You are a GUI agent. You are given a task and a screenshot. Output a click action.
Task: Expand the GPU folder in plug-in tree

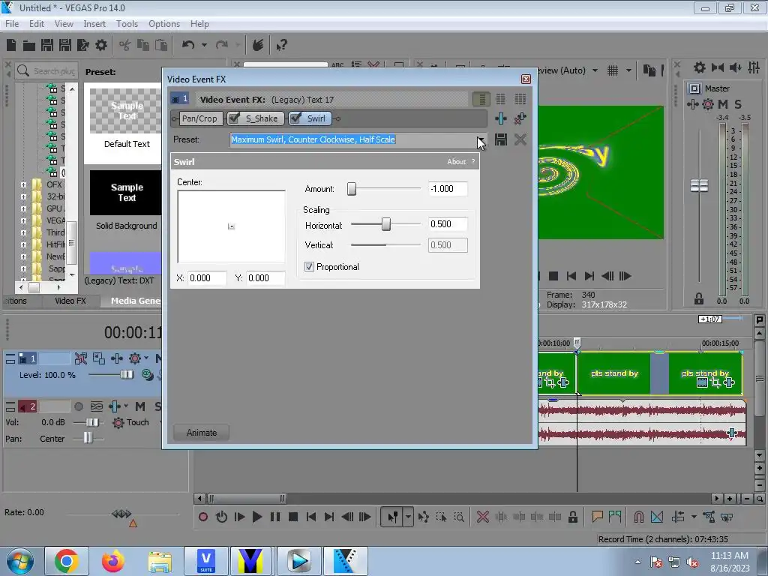coord(23,208)
